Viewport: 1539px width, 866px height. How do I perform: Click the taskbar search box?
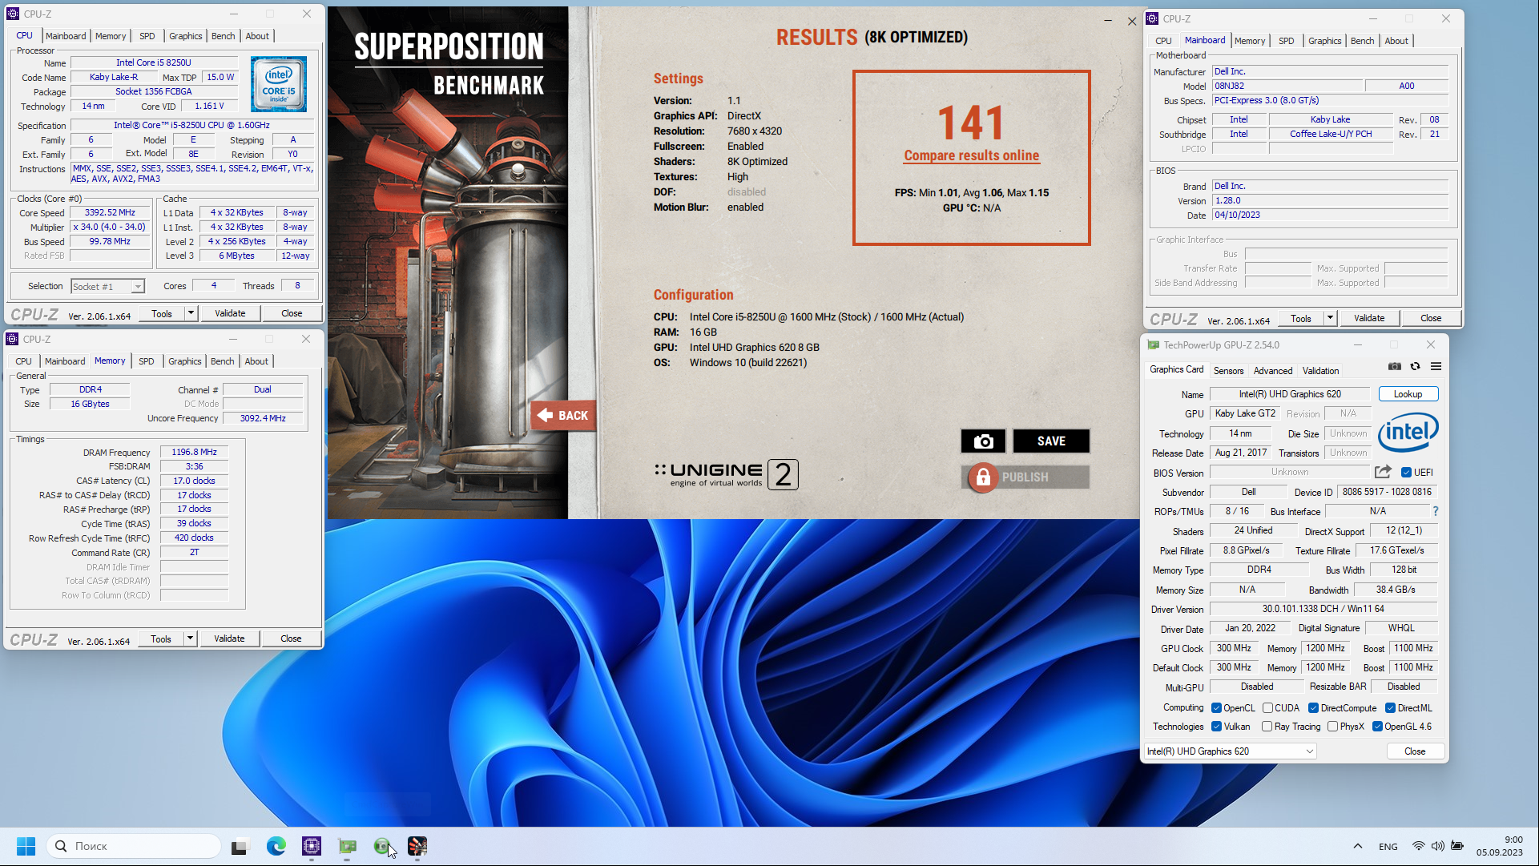pos(134,846)
